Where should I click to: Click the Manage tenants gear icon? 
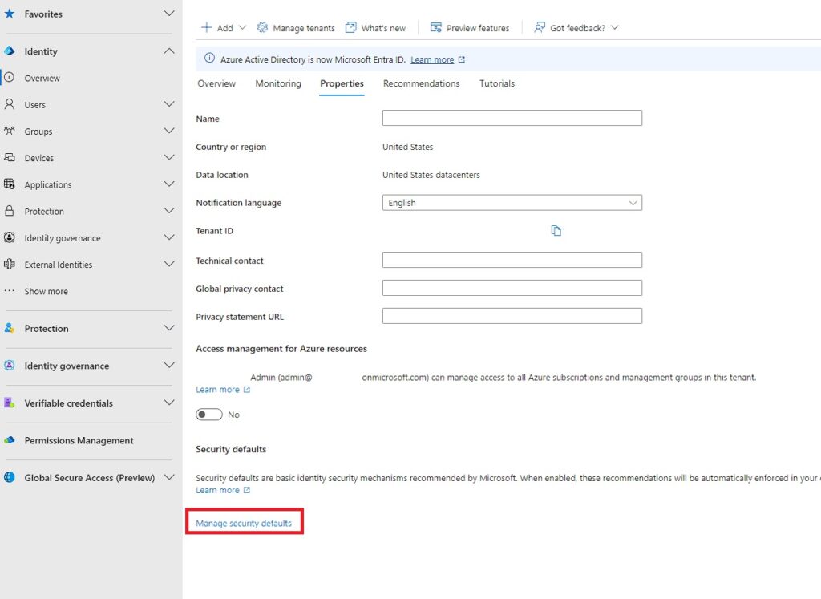tap(262, 28)
